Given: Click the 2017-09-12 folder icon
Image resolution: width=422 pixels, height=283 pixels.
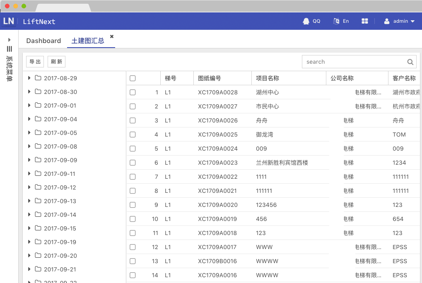Looking at the screenshot, I should [x=38, y=187].
